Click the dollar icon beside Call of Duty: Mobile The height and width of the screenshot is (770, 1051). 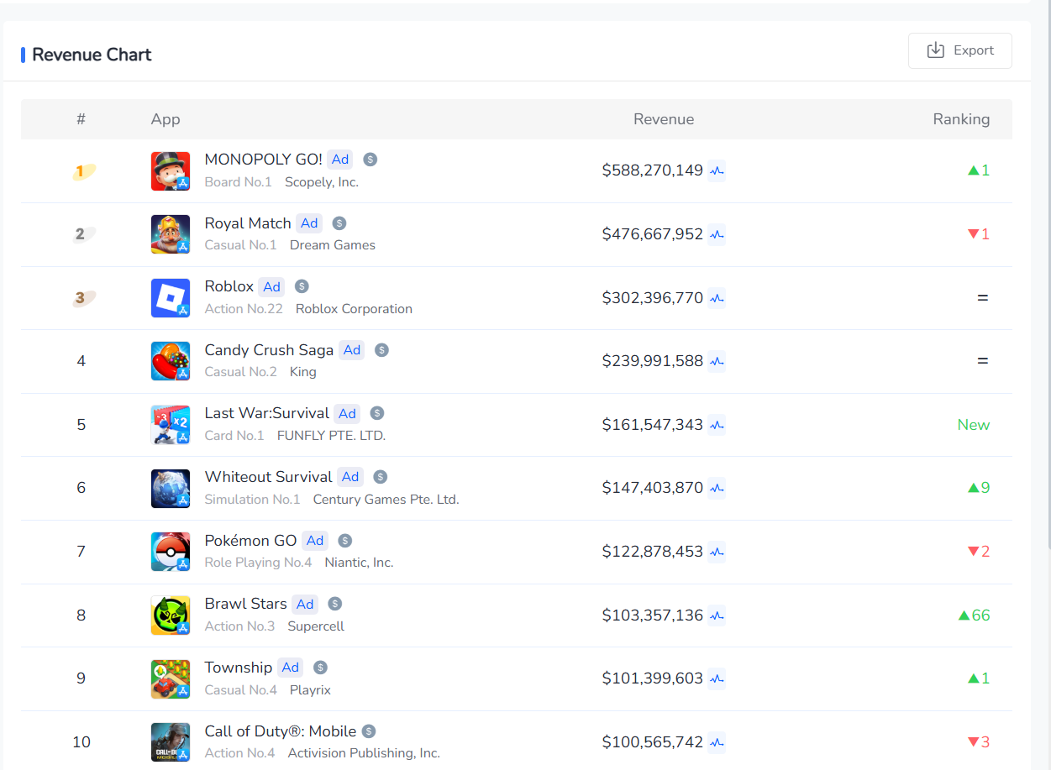coord(369,731)
